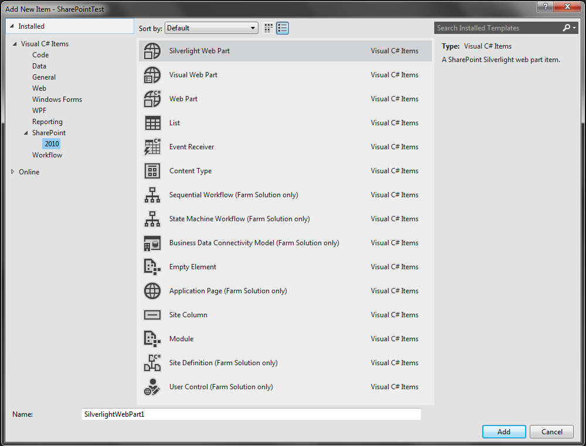Select the Event Receiver icon
The height and width of the screenshot is (446, 586).
tap(152, 147)
